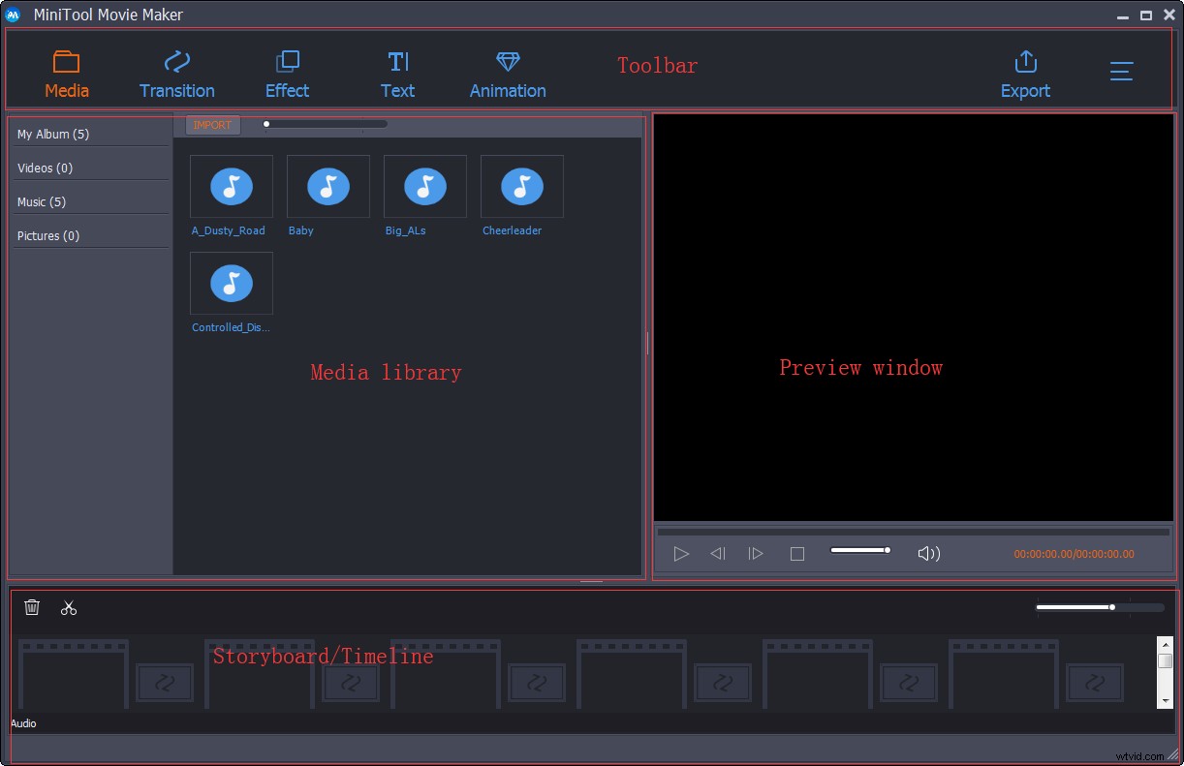The image size is (1184, 766).
Task: Expand the Music (5) category
Action: point(43,201)
